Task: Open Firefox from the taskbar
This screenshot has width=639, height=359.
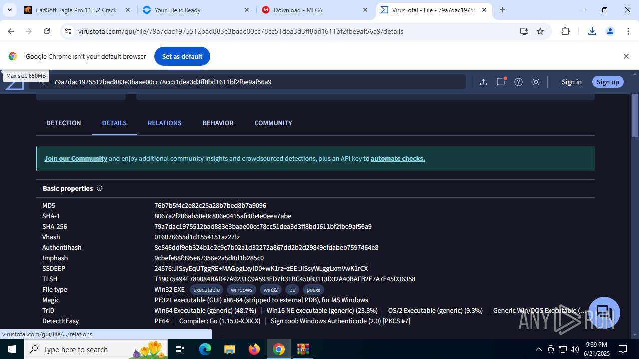Action: 254,349
